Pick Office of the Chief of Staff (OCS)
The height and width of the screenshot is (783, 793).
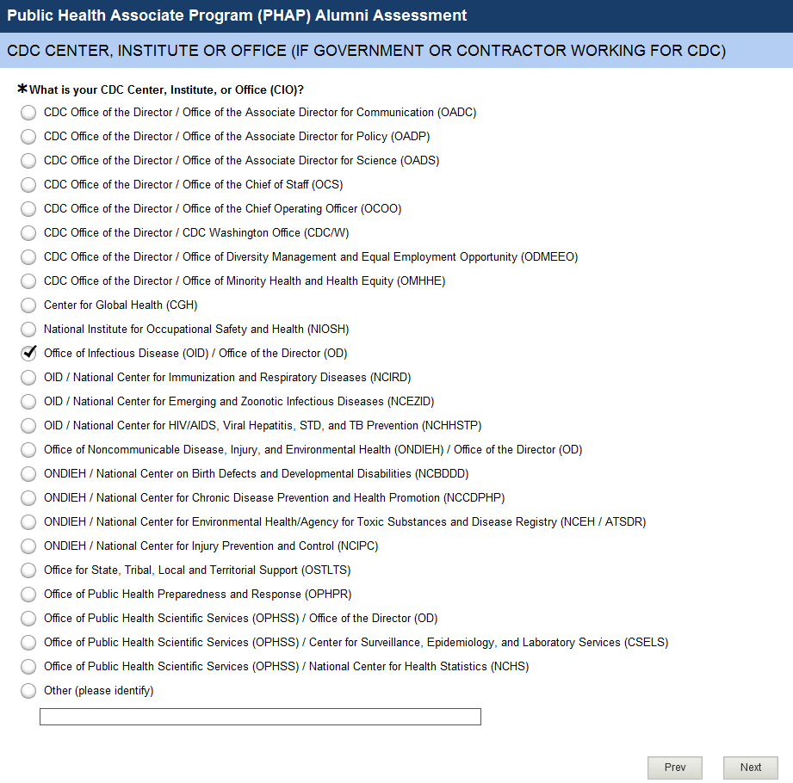28,185
